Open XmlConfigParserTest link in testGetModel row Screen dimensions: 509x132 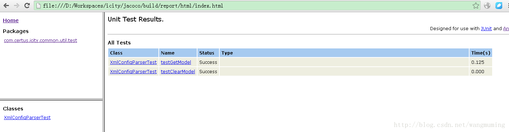133,62
